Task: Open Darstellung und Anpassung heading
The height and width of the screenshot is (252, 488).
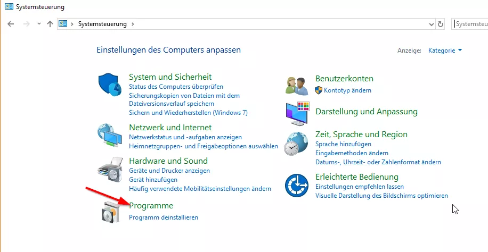Action: click(x=367, y=112)
